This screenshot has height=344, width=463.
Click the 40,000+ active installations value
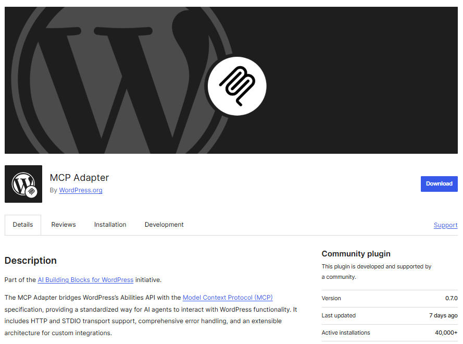(446, 333)
